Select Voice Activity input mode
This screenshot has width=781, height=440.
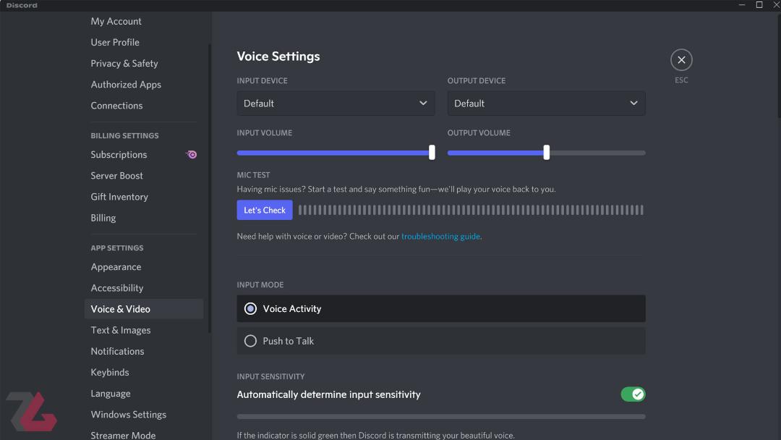pyautogui.click(x=441, y=308)
